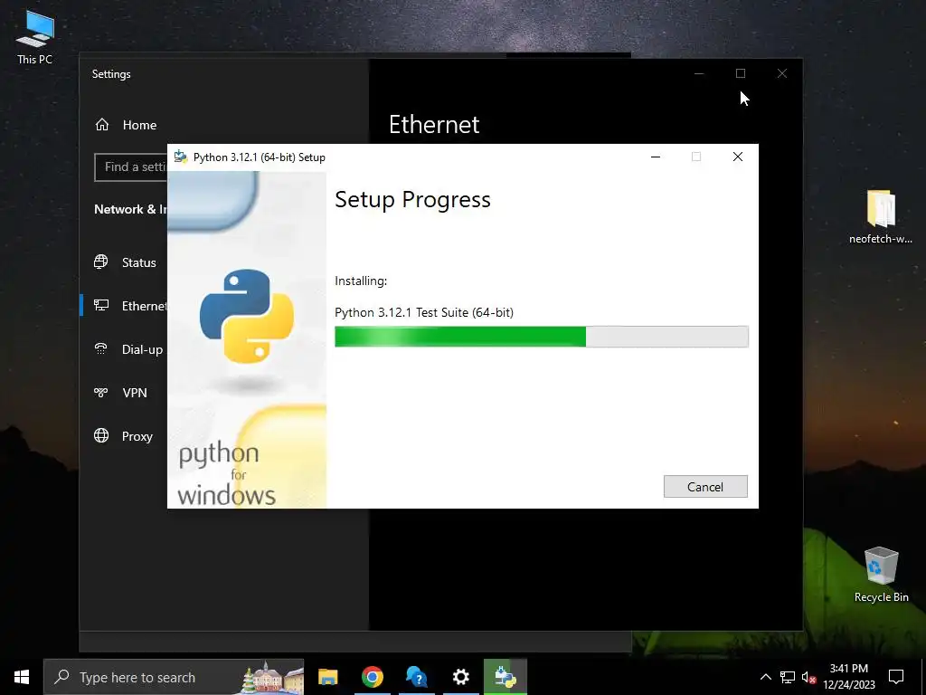Open Google Chrome from taskbar
Screen dimensions: 926x695
372,677
